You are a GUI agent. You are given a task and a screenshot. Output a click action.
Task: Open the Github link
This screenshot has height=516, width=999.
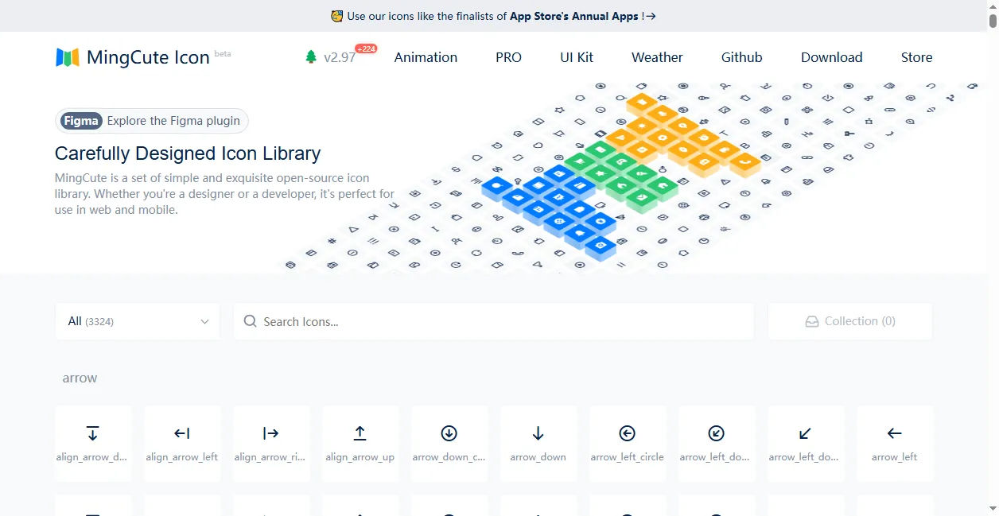pos(741,57)
